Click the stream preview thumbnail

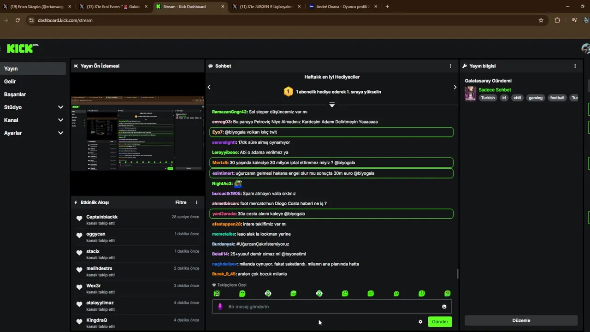pos(137,134)
